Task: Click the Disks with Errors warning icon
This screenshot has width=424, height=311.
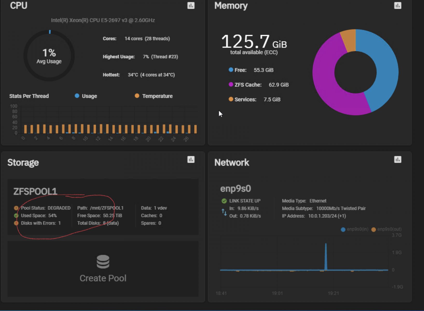Action: tap(16, 223)
